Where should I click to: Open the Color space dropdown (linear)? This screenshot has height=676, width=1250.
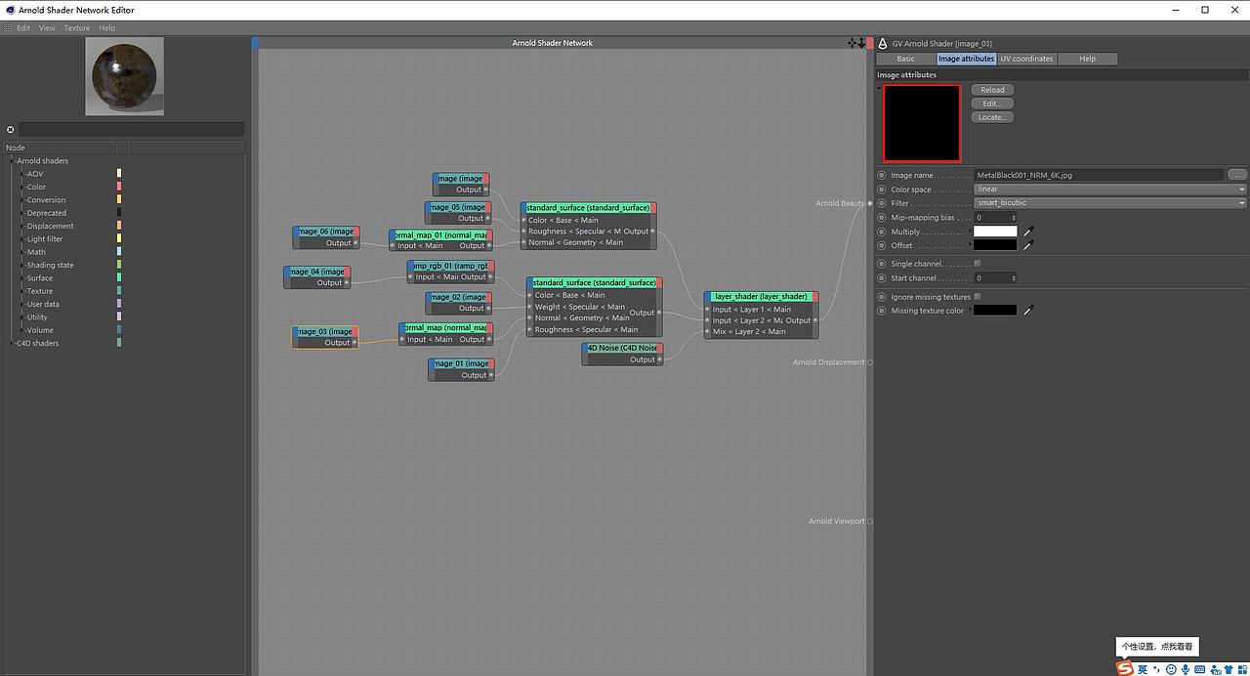coord(1110,190)
